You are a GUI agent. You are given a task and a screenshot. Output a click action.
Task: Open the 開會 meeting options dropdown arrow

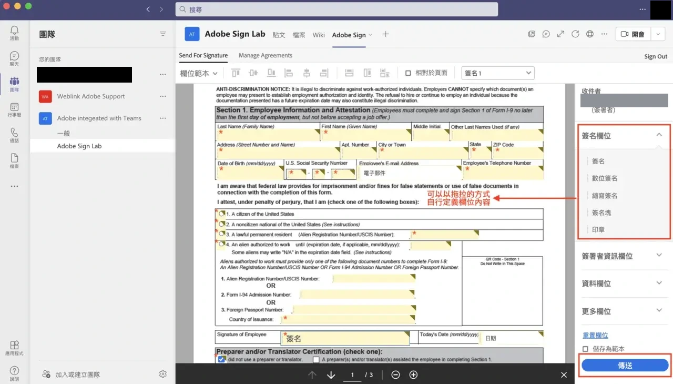point(658,34)
